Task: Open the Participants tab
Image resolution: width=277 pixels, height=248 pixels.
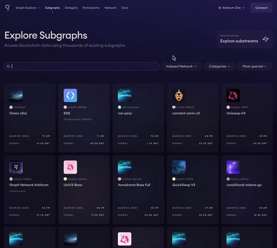Action: [x=91, y=8]
